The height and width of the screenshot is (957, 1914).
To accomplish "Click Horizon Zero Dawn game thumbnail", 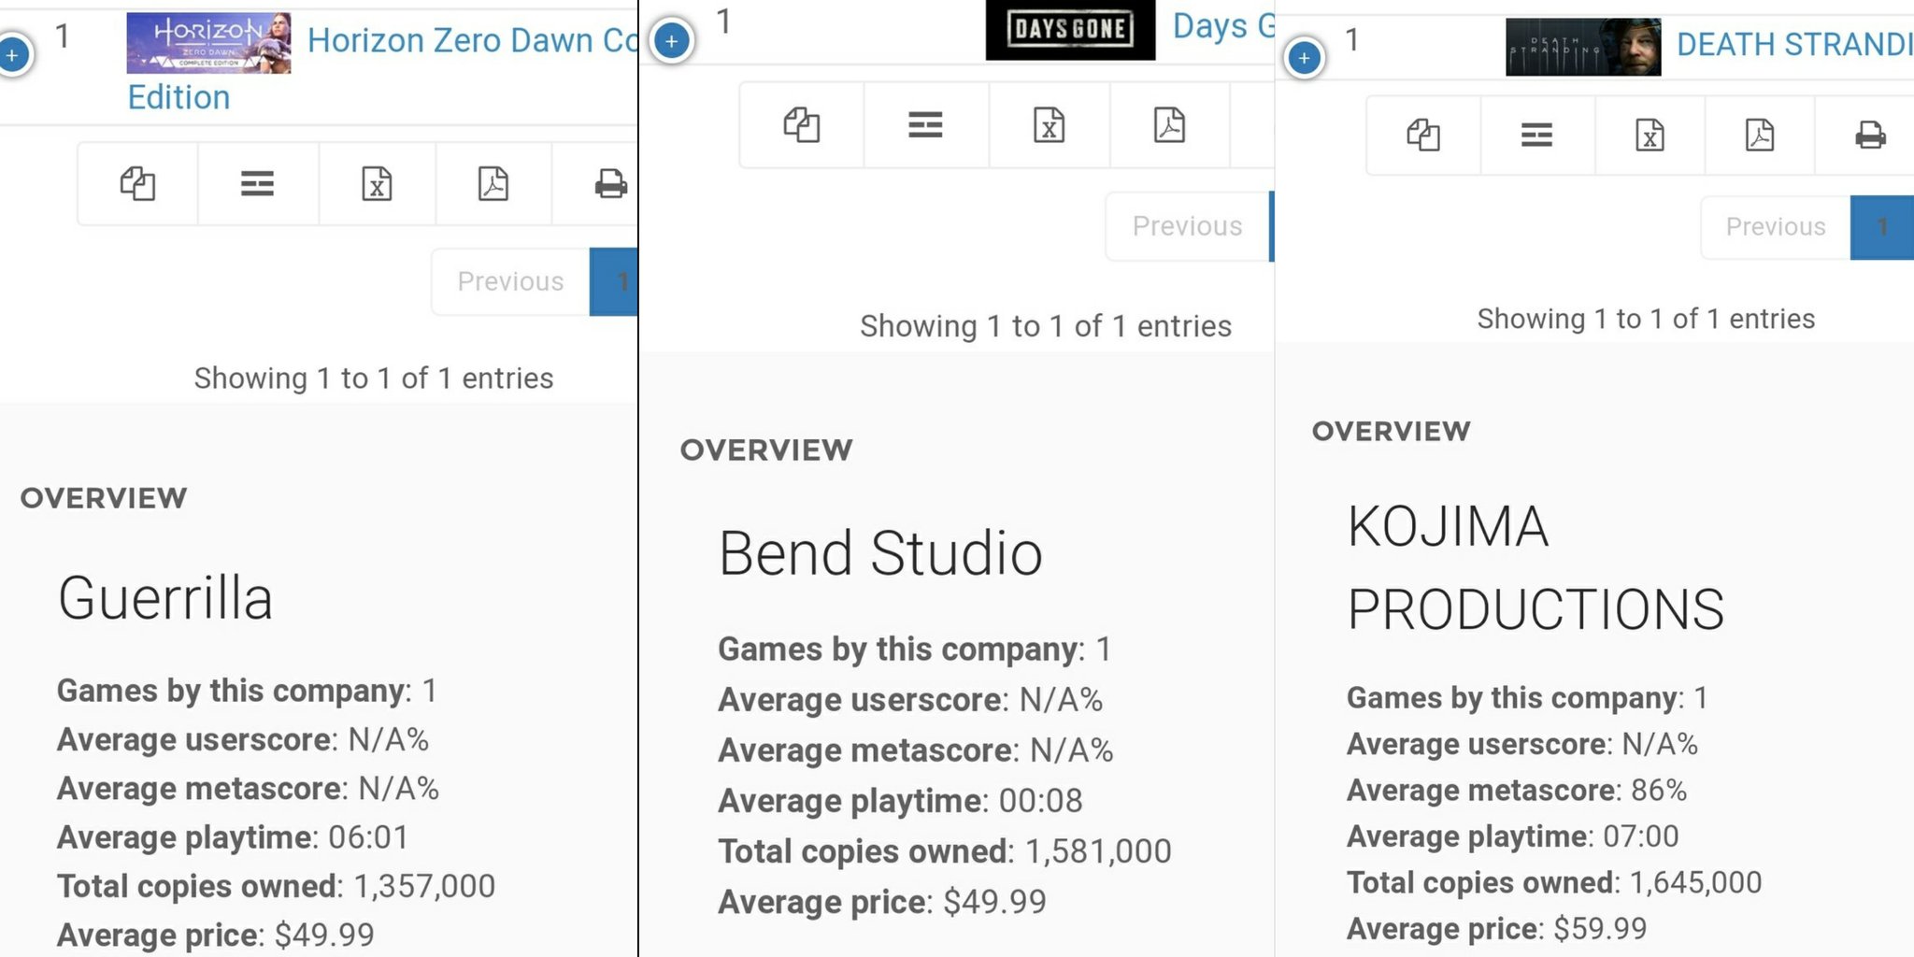I will pos(208,43).
